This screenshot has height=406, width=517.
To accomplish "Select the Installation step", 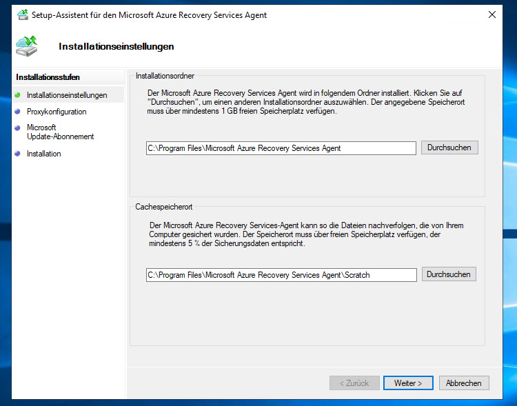I will pyautogui.click(x=44, y=153).
